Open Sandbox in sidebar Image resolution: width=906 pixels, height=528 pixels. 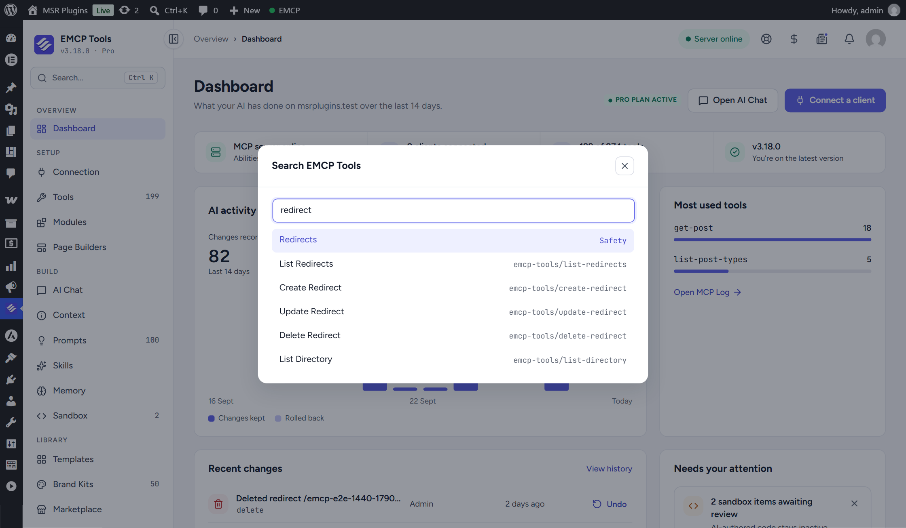click(98, 416)
